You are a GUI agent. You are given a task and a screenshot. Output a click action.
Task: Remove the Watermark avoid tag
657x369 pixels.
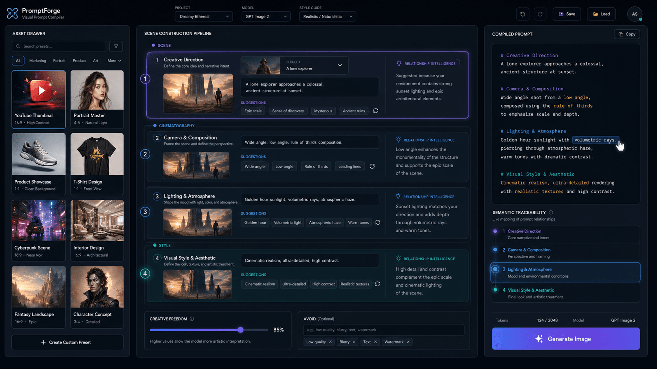408,342
